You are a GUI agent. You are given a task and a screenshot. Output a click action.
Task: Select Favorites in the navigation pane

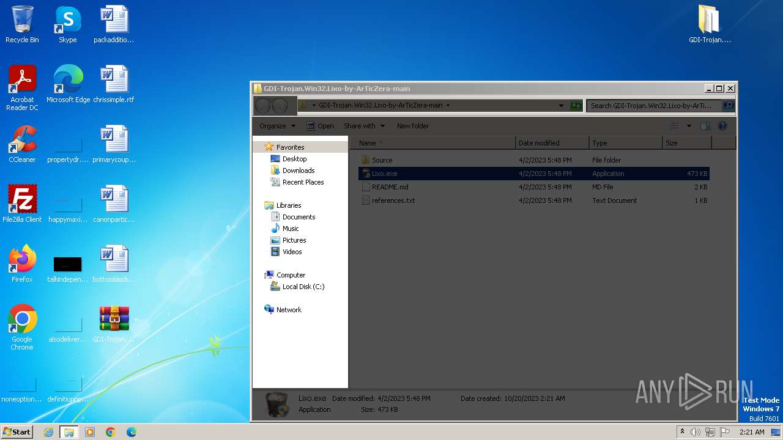coord(290,147)
